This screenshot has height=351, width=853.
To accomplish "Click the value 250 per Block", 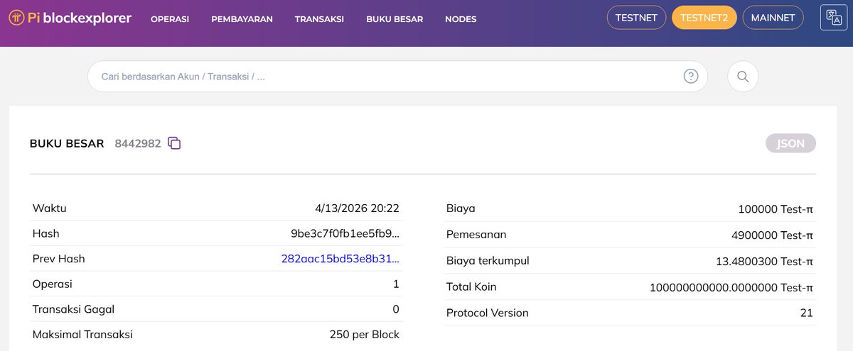I will pyautogui.click(x=365, y=335).
